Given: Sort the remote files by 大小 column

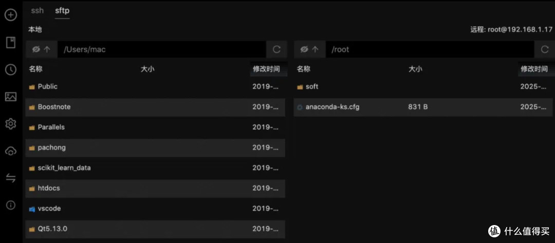Looking at the screenshot, I should [x=416, y=69].
